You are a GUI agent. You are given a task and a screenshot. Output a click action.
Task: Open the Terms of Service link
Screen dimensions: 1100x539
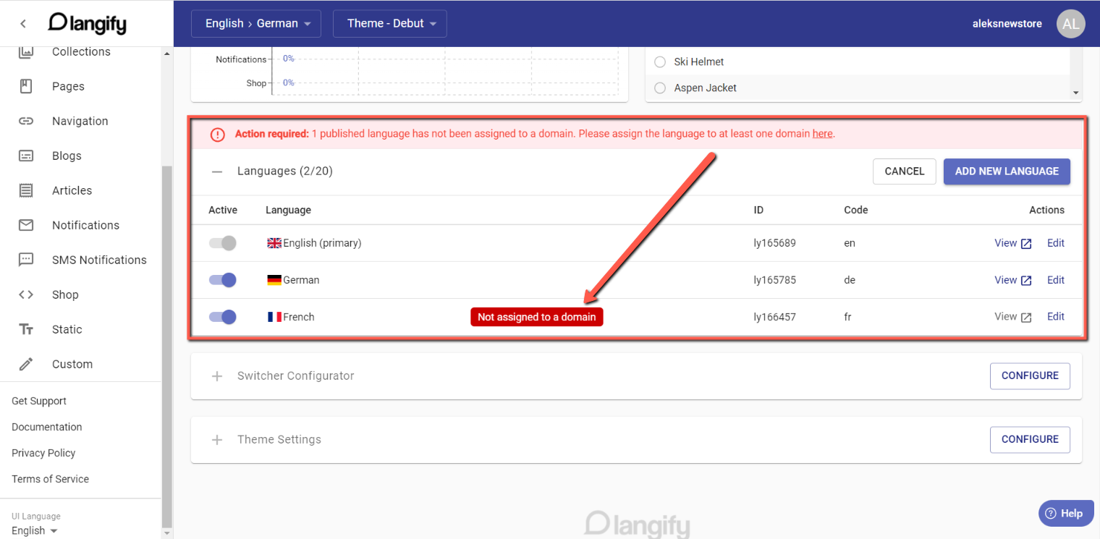50,479
